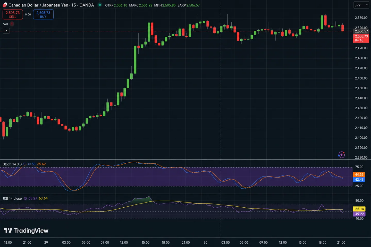Click the 2,505.73 BUY button

43,14
